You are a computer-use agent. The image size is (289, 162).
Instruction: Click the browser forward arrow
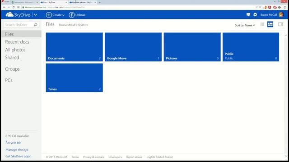[9, 7]
